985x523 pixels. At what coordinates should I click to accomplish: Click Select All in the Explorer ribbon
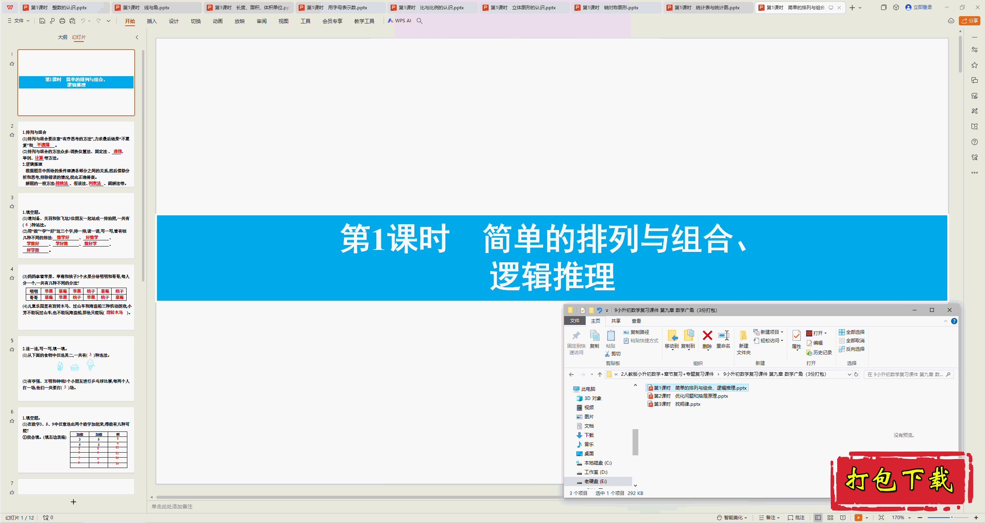(x=851, y=332)
